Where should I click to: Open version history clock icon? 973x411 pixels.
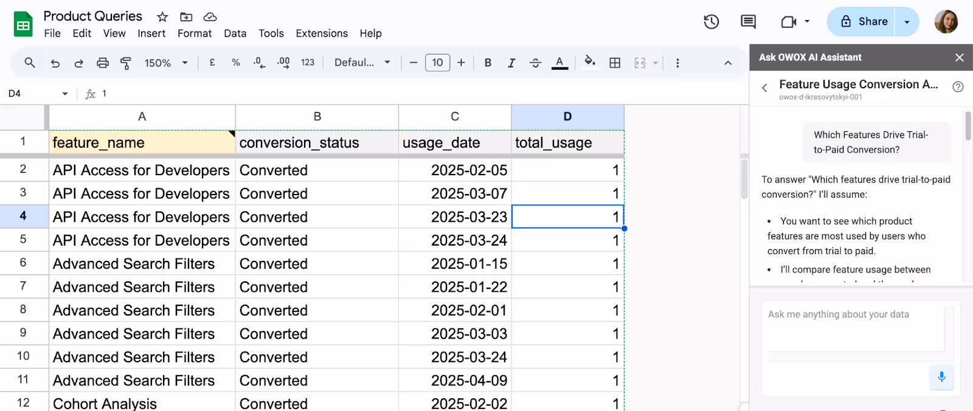point(712,22)
